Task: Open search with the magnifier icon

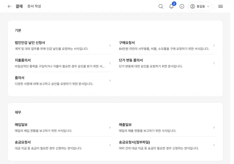Action: point(161,6)
